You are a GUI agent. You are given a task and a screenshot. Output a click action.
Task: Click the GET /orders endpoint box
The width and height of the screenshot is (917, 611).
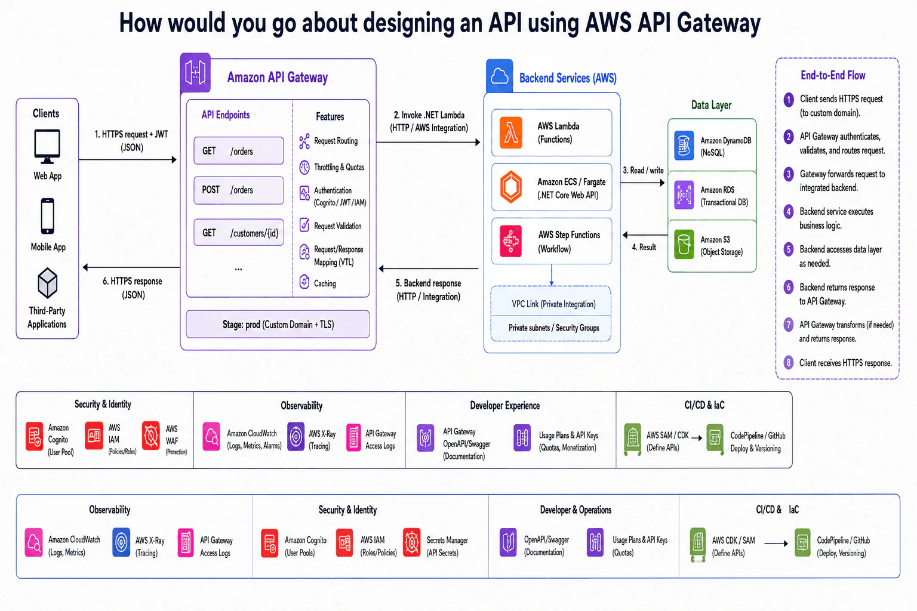click(x=239, y=151)
